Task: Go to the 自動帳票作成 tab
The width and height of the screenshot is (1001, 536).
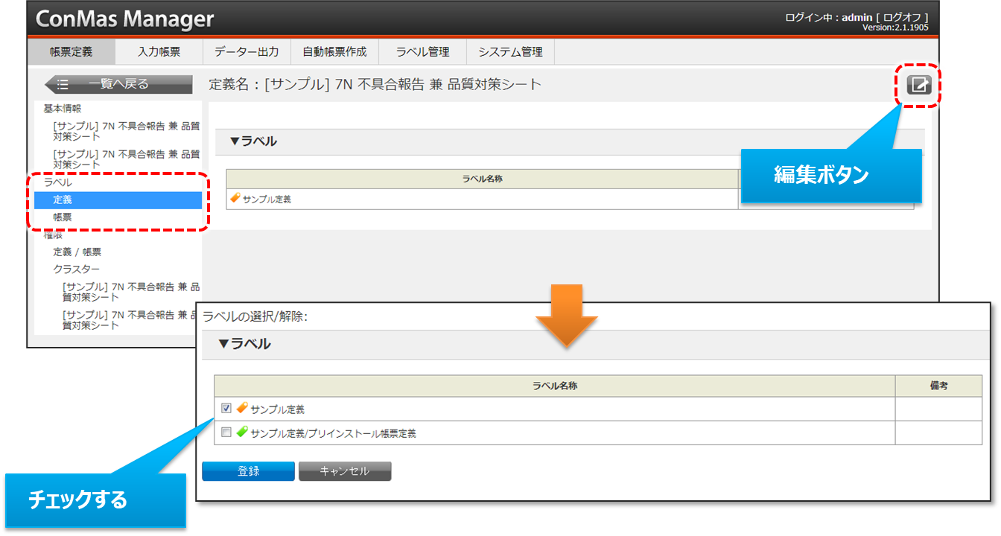Action: click(x=334, y=52)
